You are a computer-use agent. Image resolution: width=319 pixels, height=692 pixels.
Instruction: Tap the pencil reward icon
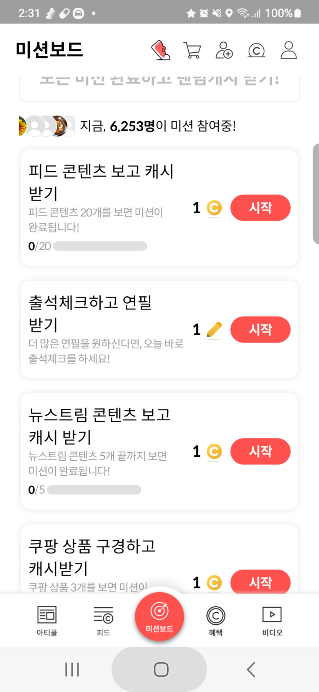click(x=214, y=330)
